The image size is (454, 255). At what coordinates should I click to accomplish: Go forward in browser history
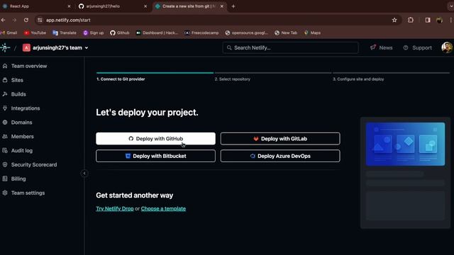14,20
